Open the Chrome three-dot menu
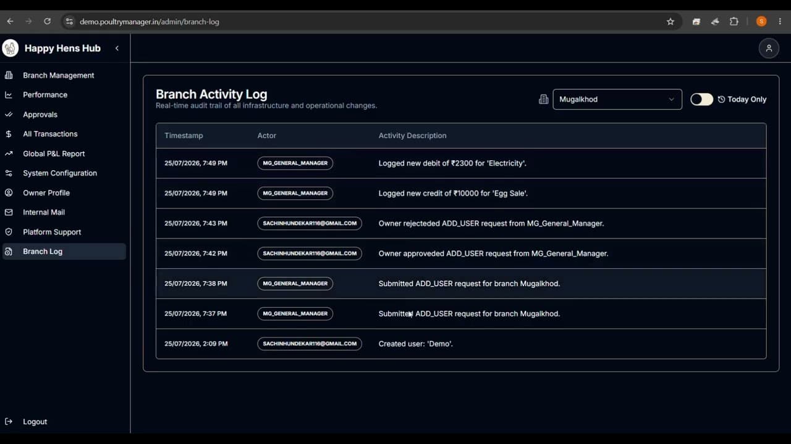The width and height of the screenshot is (791, 444). 780,22
